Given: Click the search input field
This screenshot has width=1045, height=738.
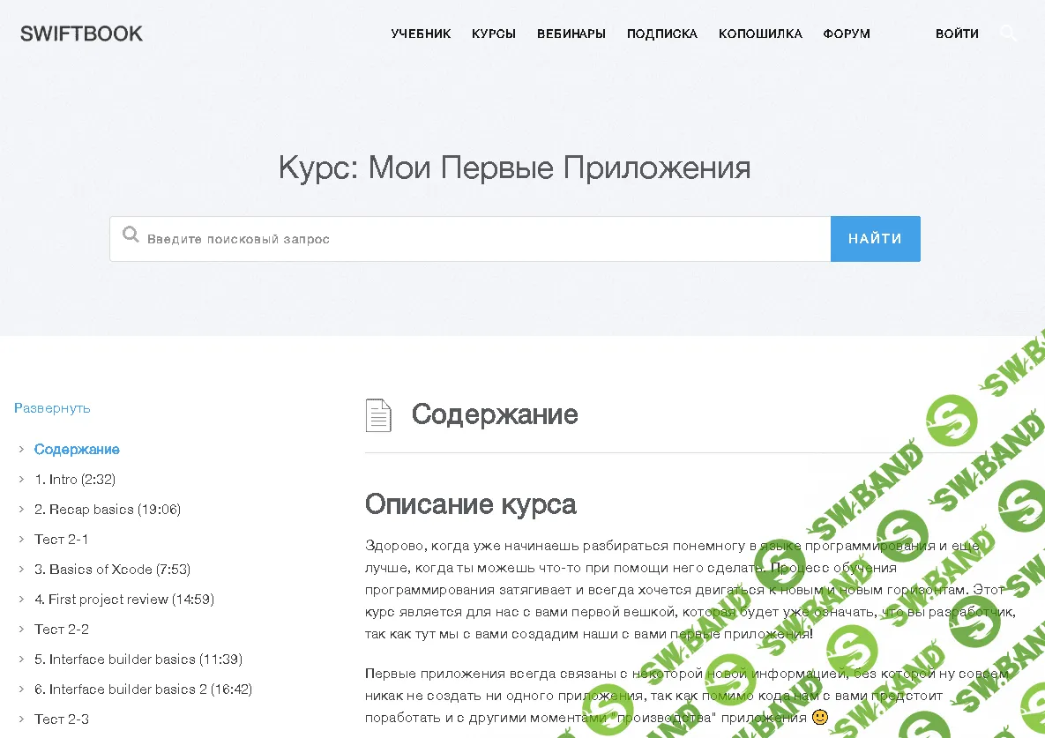Looking at the screenshot, I should (441, 238).
